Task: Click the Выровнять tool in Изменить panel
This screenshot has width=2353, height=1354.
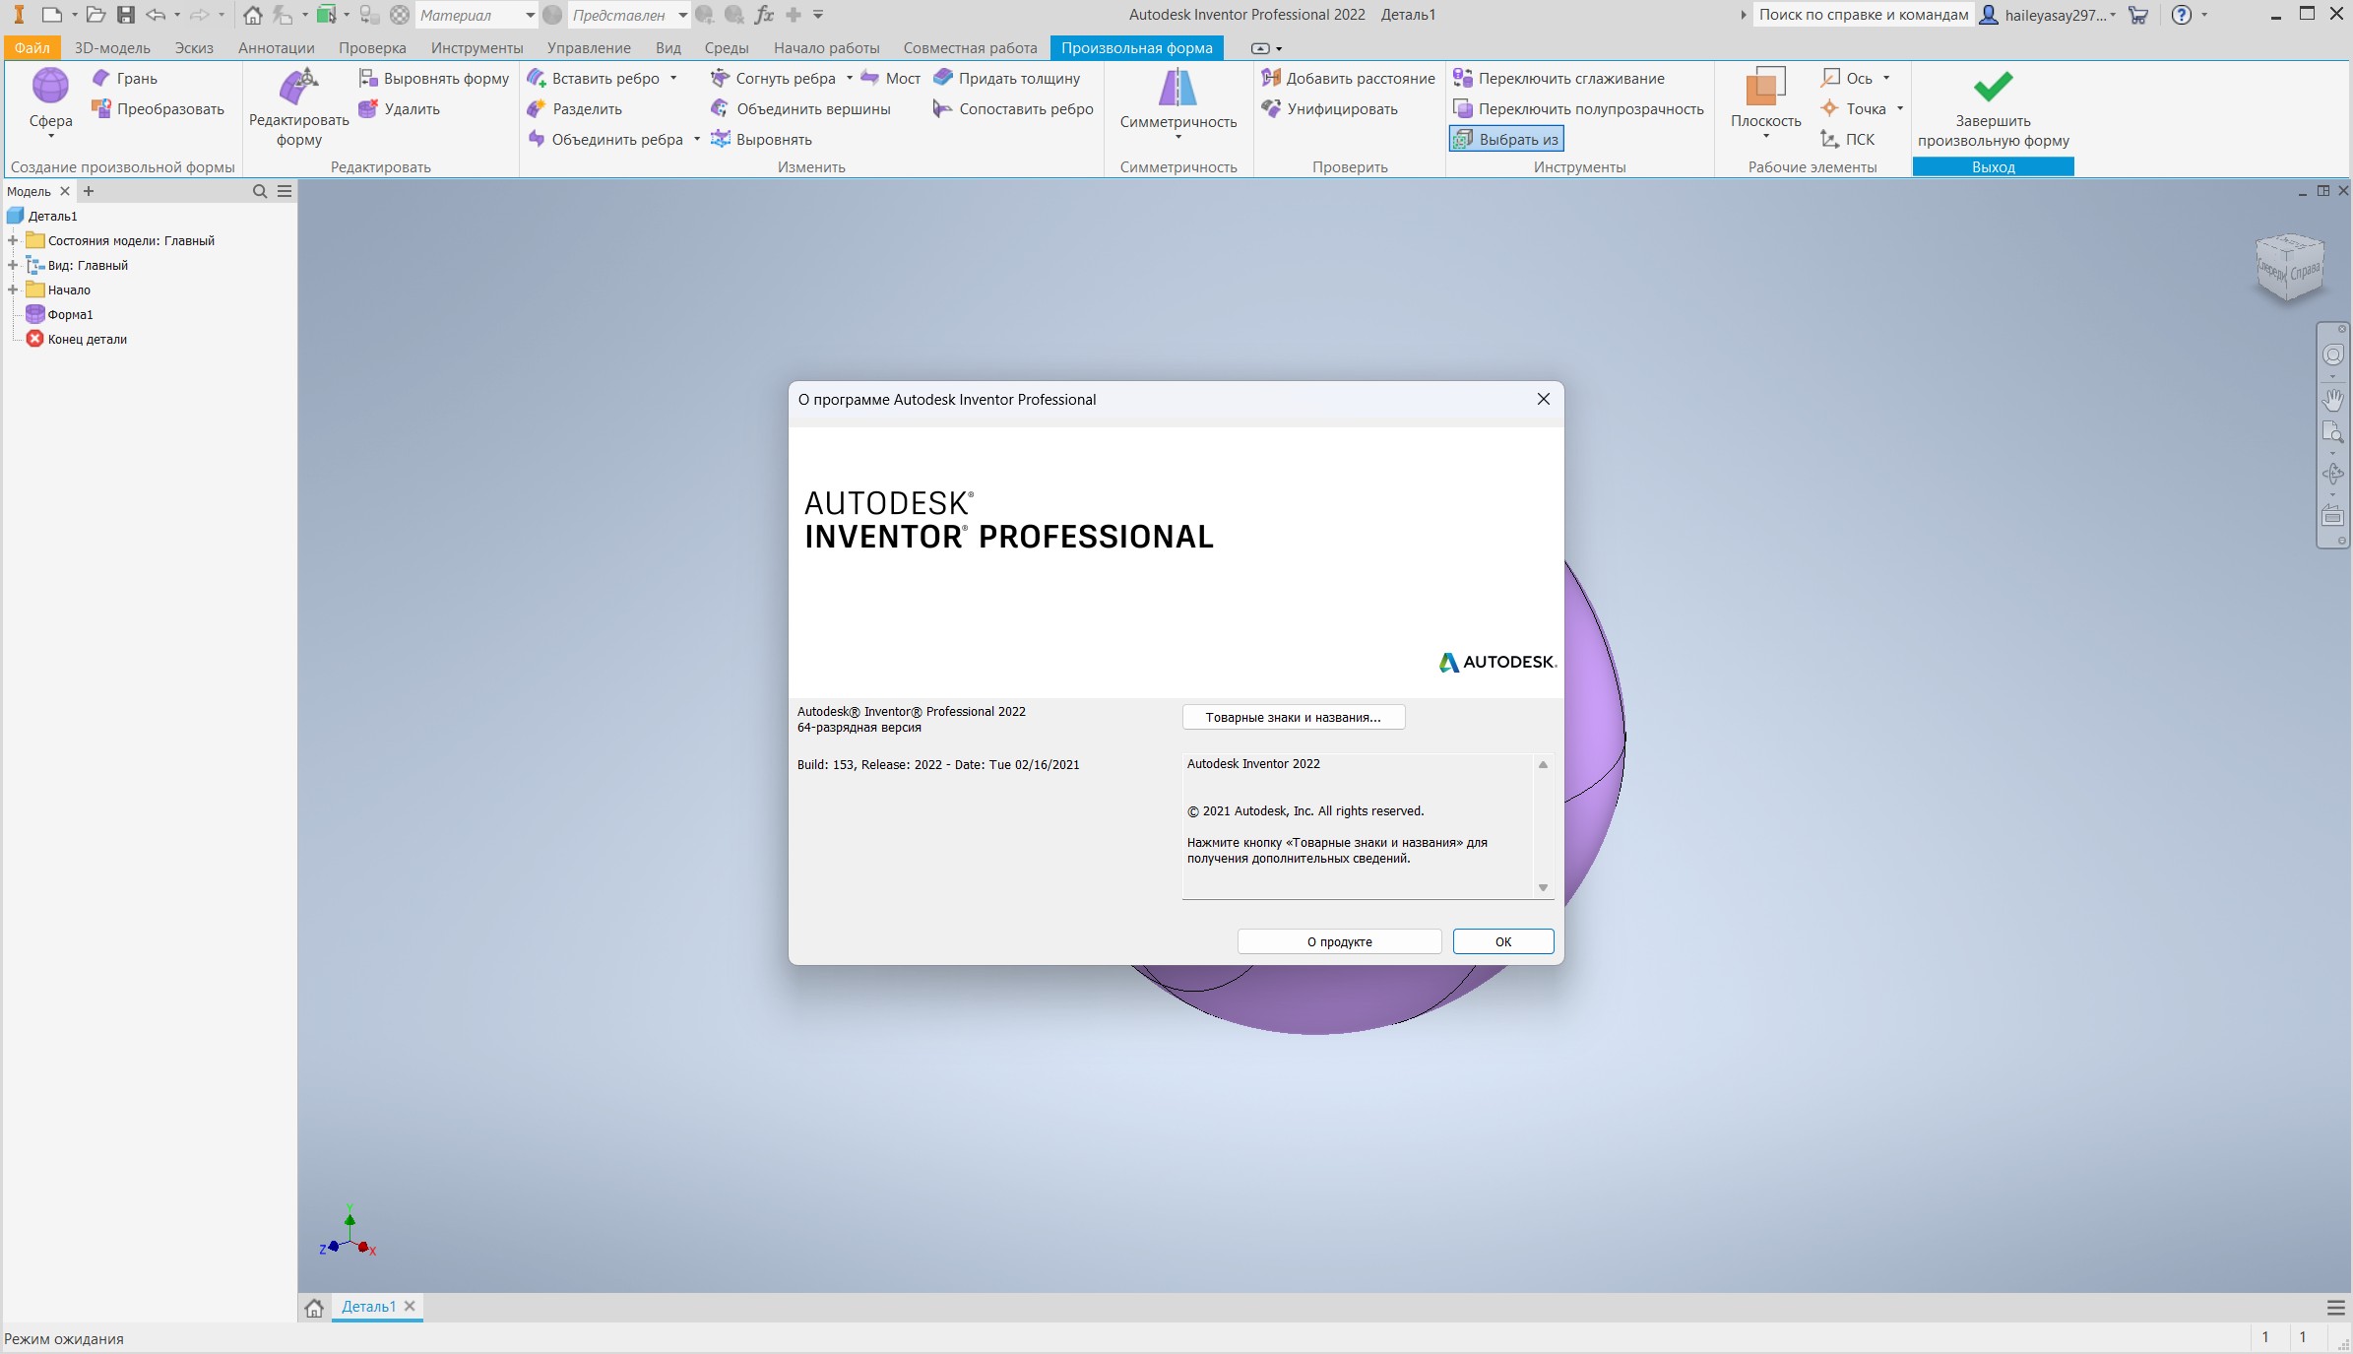Action: click(762, 139)
